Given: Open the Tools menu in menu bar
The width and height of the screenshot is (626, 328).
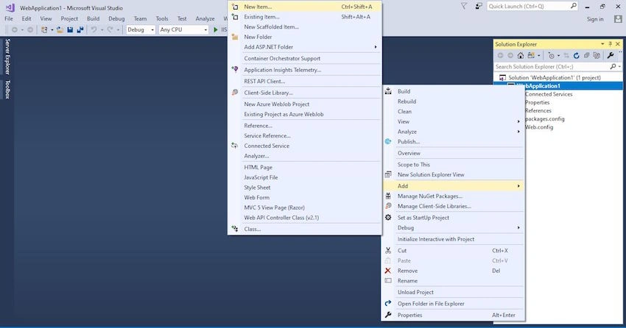Looking at the screenshot, I should (162, 18).
